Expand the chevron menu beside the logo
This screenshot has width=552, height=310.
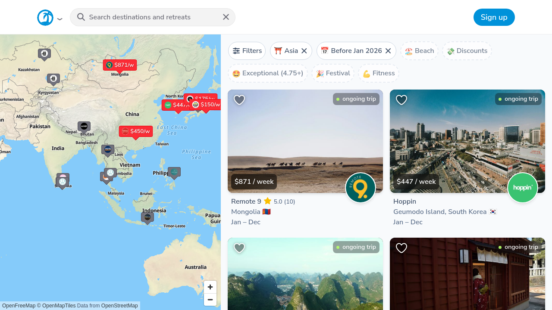pyautogui.click(x=60, y=19)
